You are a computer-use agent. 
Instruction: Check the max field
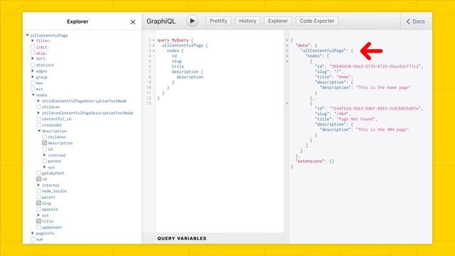(x=33, y=82)
